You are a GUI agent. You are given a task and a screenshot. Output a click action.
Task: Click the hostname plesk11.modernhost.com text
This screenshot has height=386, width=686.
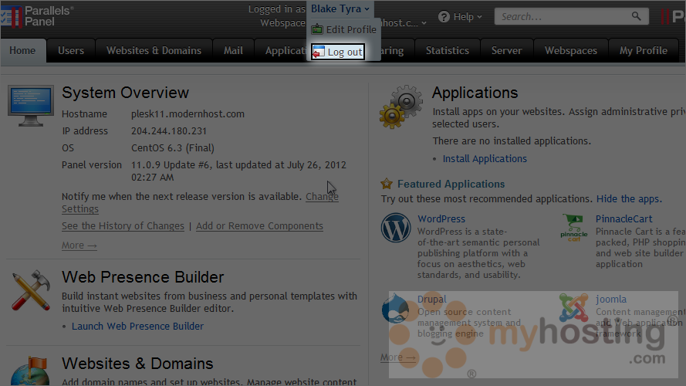(188, 113)
